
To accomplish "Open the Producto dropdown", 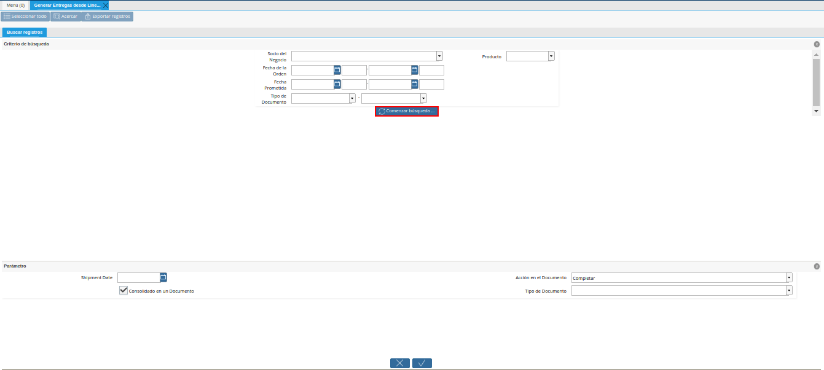I will pyautogui.click(x=551, y=56).
